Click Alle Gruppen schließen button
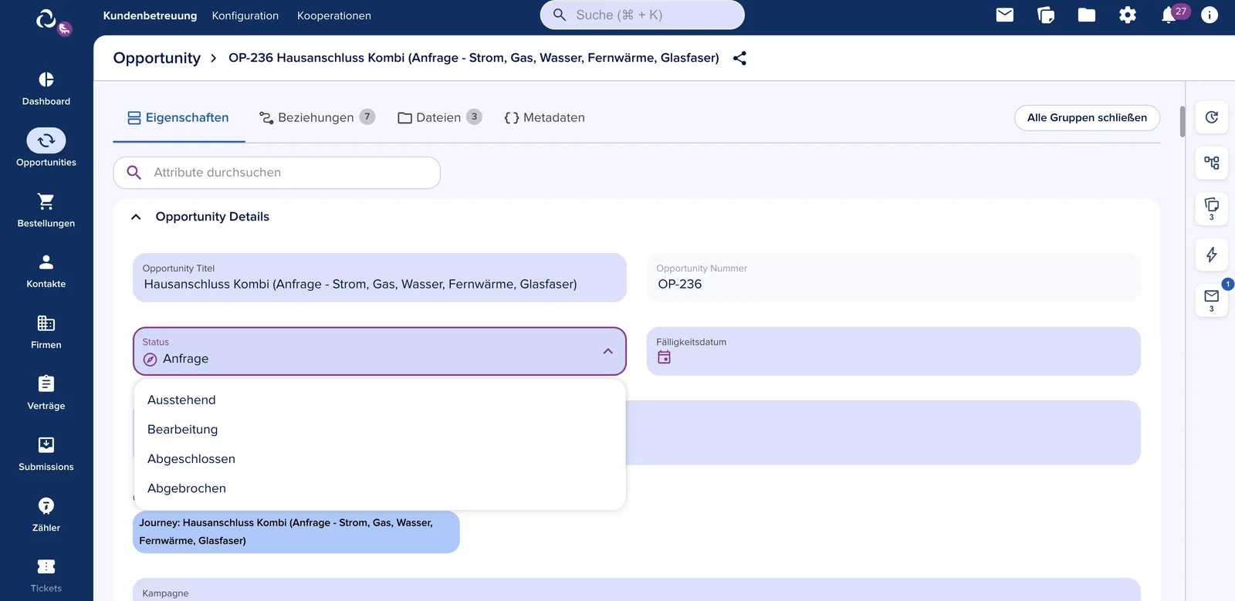 (1087, 118)
